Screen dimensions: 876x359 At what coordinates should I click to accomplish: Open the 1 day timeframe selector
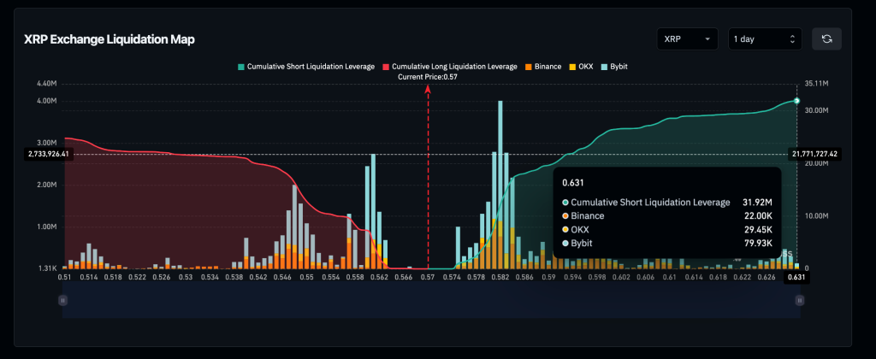[x=765, y=38]
